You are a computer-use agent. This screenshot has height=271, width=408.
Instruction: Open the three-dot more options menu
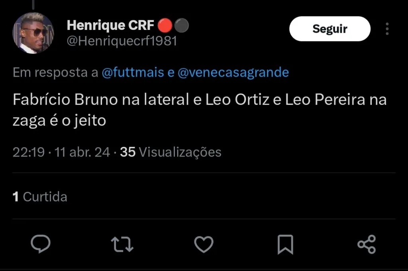click(387, 29)
